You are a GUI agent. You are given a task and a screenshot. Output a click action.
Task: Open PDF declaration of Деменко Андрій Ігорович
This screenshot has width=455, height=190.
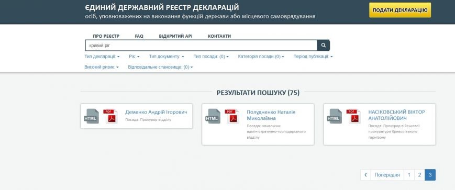coord(110,116)
